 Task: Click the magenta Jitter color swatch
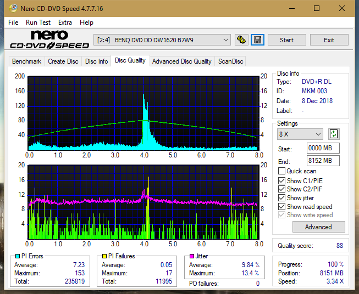tap(192, 256)
